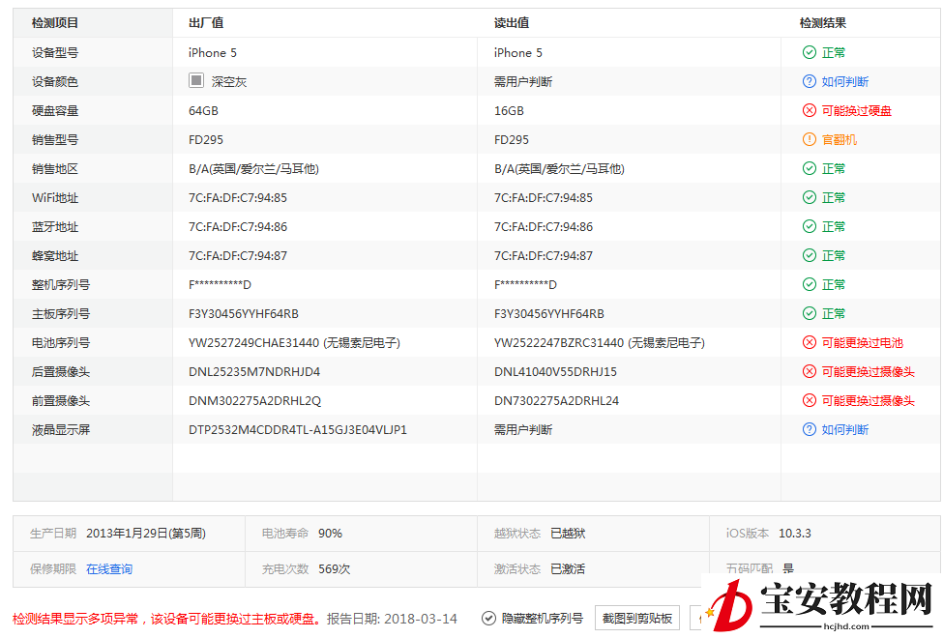943x638 pixels.
Task: Click 可能更换过摄像头 in 前置摄像头 row
Action: click(868, 400)
